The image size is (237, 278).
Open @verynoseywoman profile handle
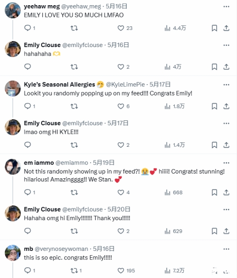click(61, 249)
